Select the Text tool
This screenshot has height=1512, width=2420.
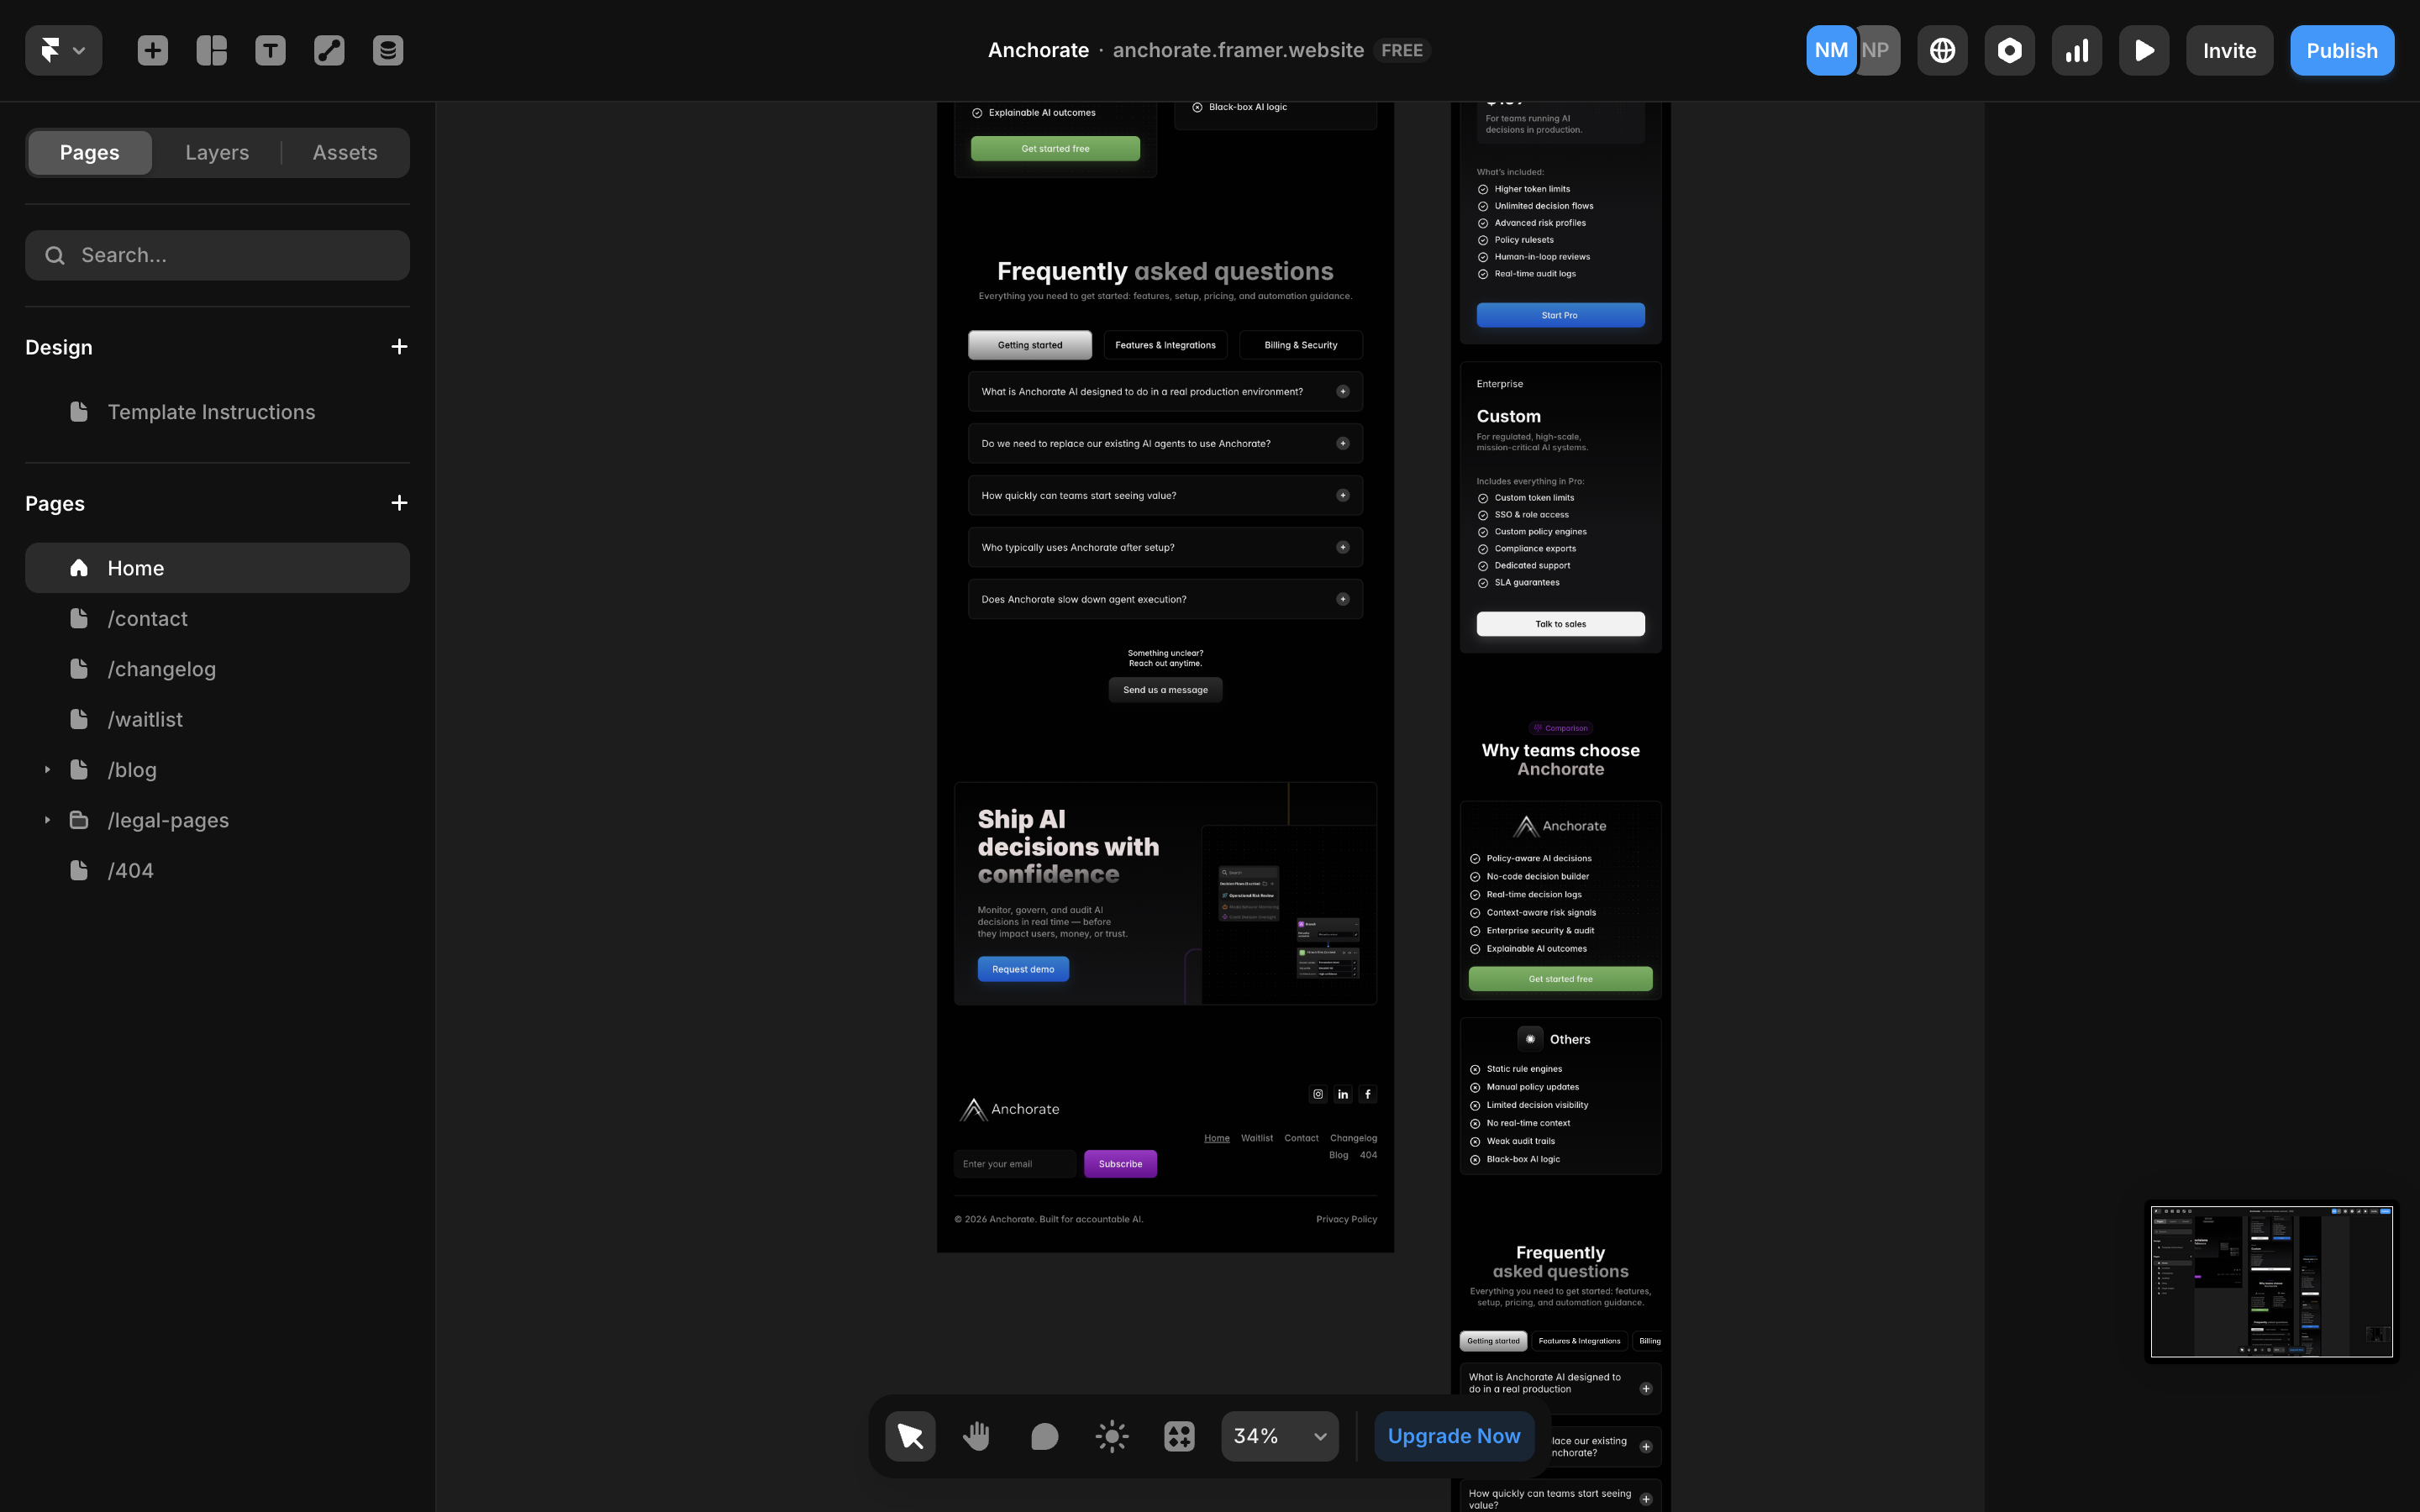coord(270,50)
